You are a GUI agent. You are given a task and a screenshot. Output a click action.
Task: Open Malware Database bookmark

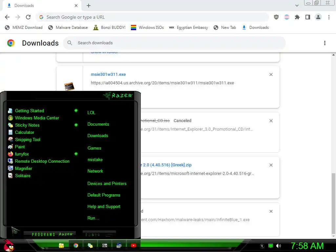[x=68, y=28]
